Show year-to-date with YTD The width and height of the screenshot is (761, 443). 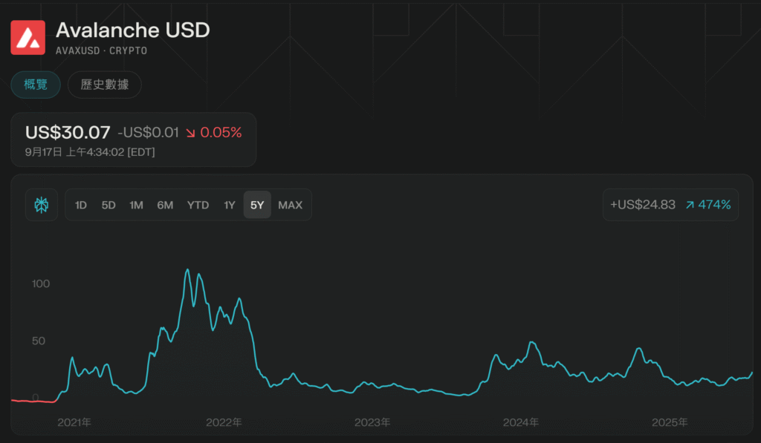[x=198, y=205]
